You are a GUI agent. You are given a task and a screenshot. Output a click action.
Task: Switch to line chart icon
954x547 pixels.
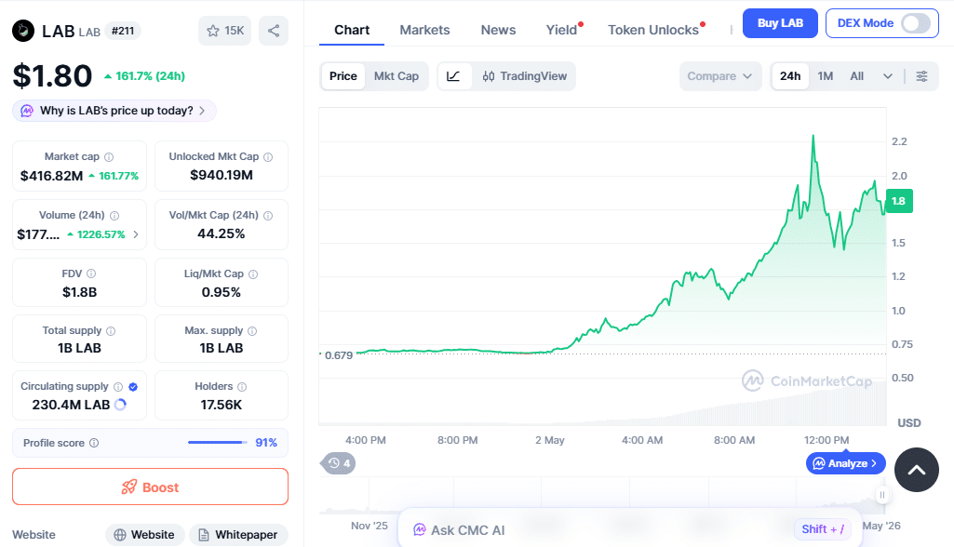point(454,76)
